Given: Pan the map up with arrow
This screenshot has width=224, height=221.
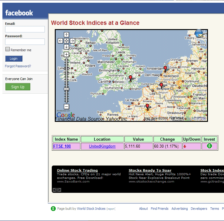Looking at the screenshot, I should click(x=66, y=35).
